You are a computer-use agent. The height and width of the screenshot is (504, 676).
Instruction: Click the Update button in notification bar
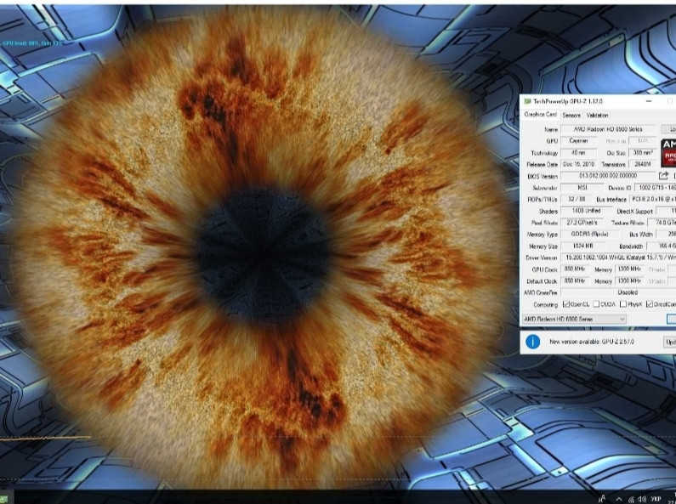[x=669, y=342]
